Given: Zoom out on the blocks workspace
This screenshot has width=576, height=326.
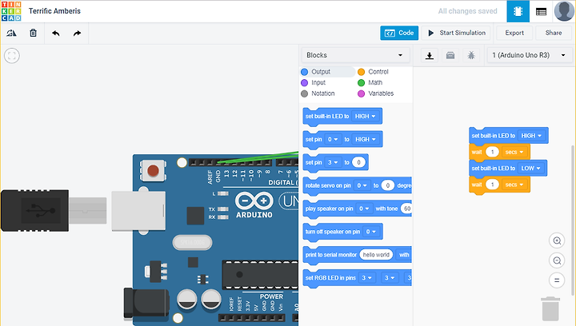Looking at the screenshot, I should point(557,260).
